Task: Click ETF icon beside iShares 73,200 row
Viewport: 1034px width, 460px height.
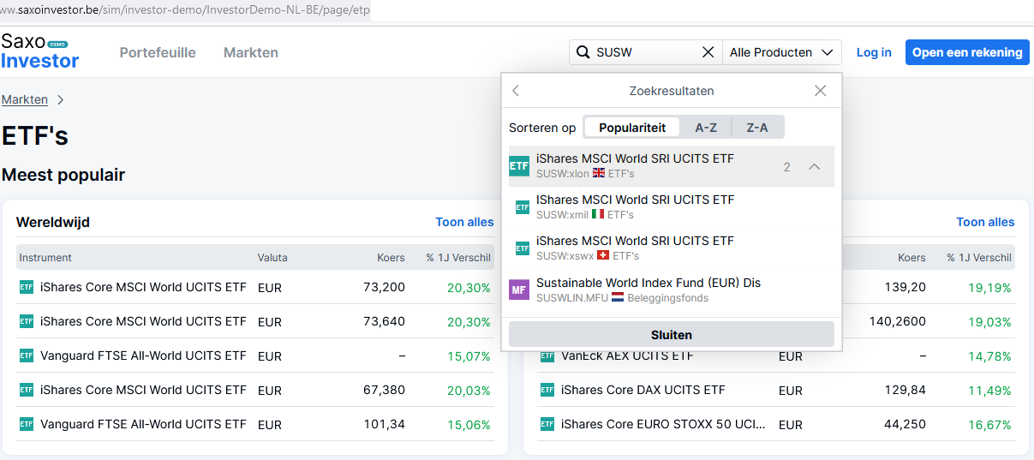Action: pyautogui.click(x=27, y=287)
